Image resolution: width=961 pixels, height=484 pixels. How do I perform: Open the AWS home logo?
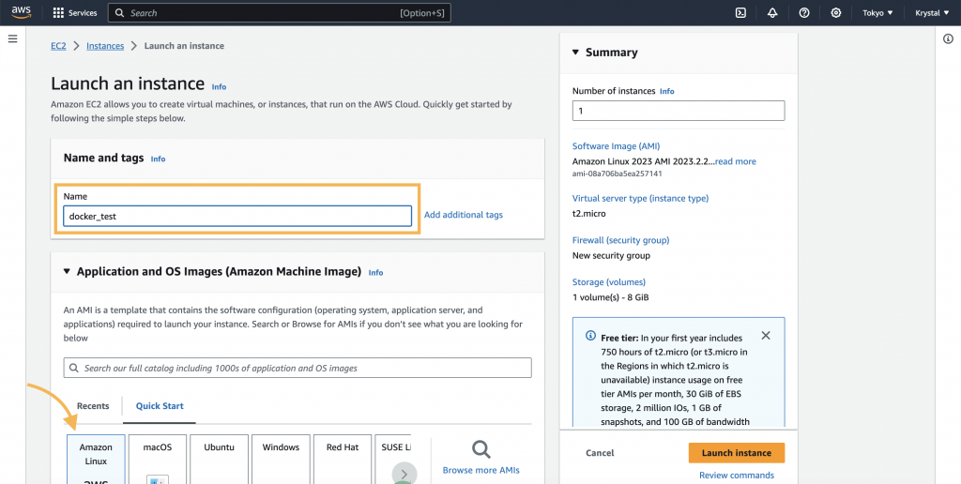[x=21, y=13]
